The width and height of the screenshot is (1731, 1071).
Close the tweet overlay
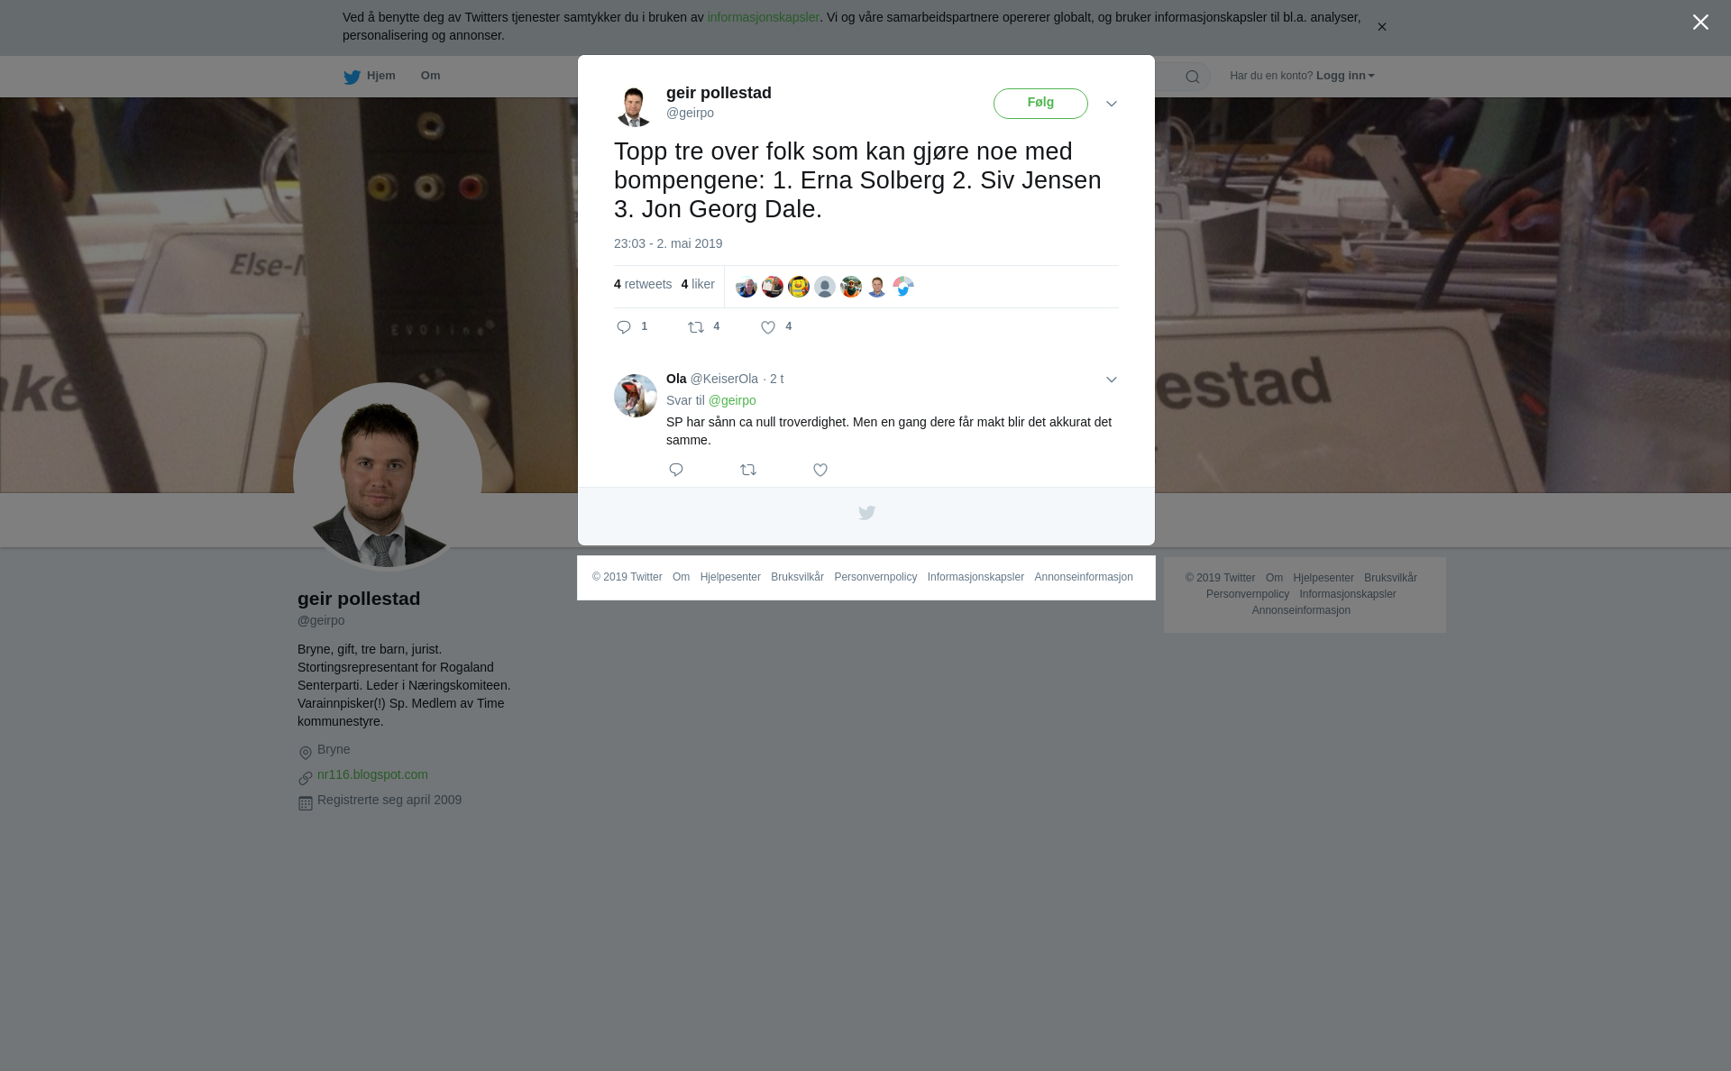point(1700,23)
